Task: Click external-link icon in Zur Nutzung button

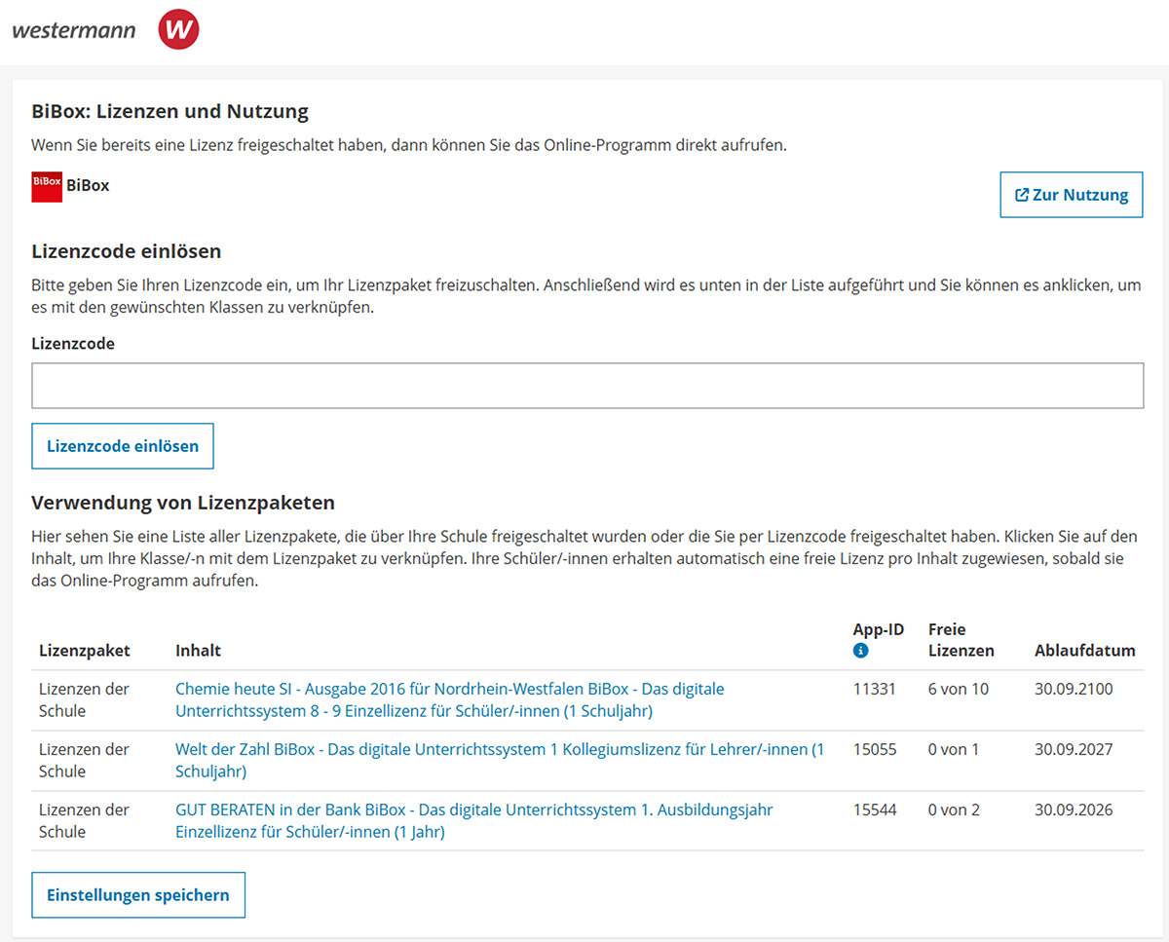Action: click(x=1022, y=195)
